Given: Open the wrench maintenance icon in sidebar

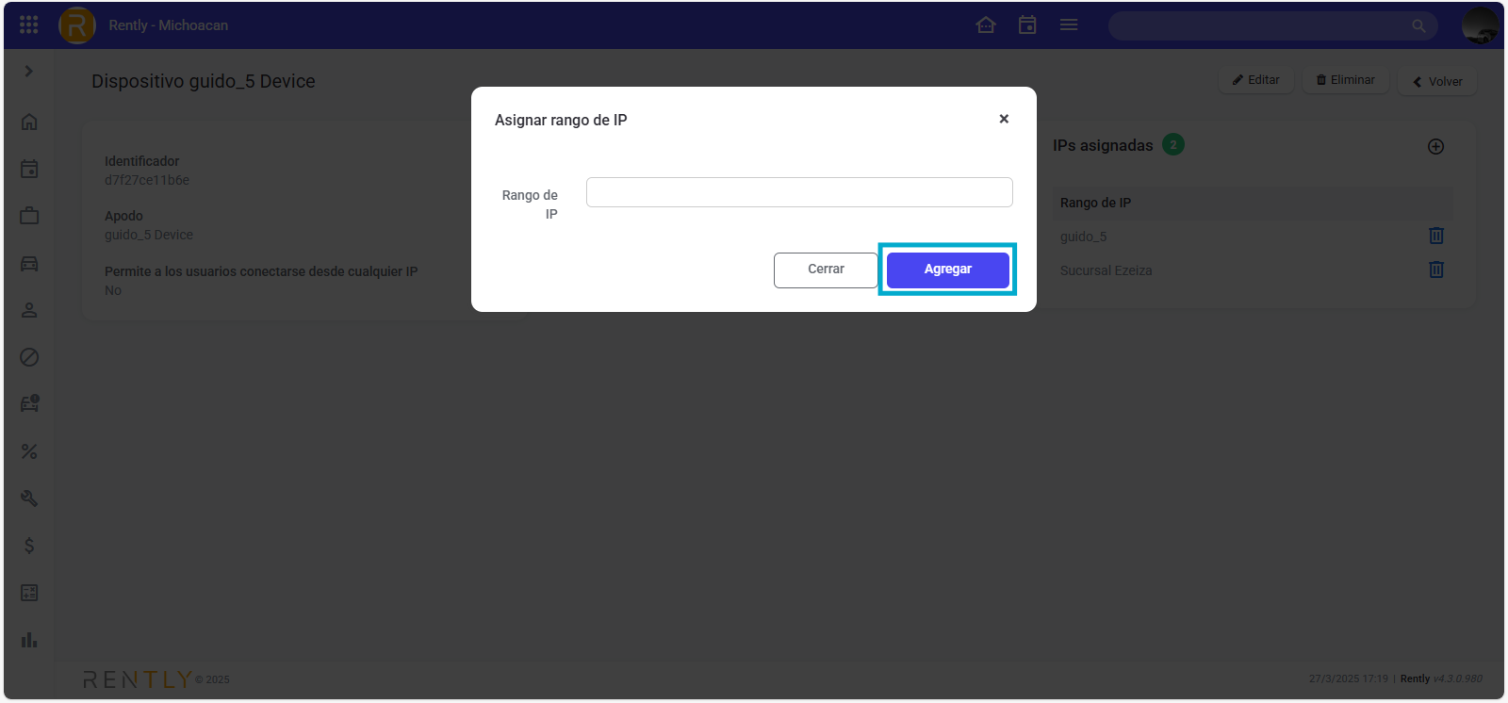Looking at the screenshot, I should [x=29, y=499].
